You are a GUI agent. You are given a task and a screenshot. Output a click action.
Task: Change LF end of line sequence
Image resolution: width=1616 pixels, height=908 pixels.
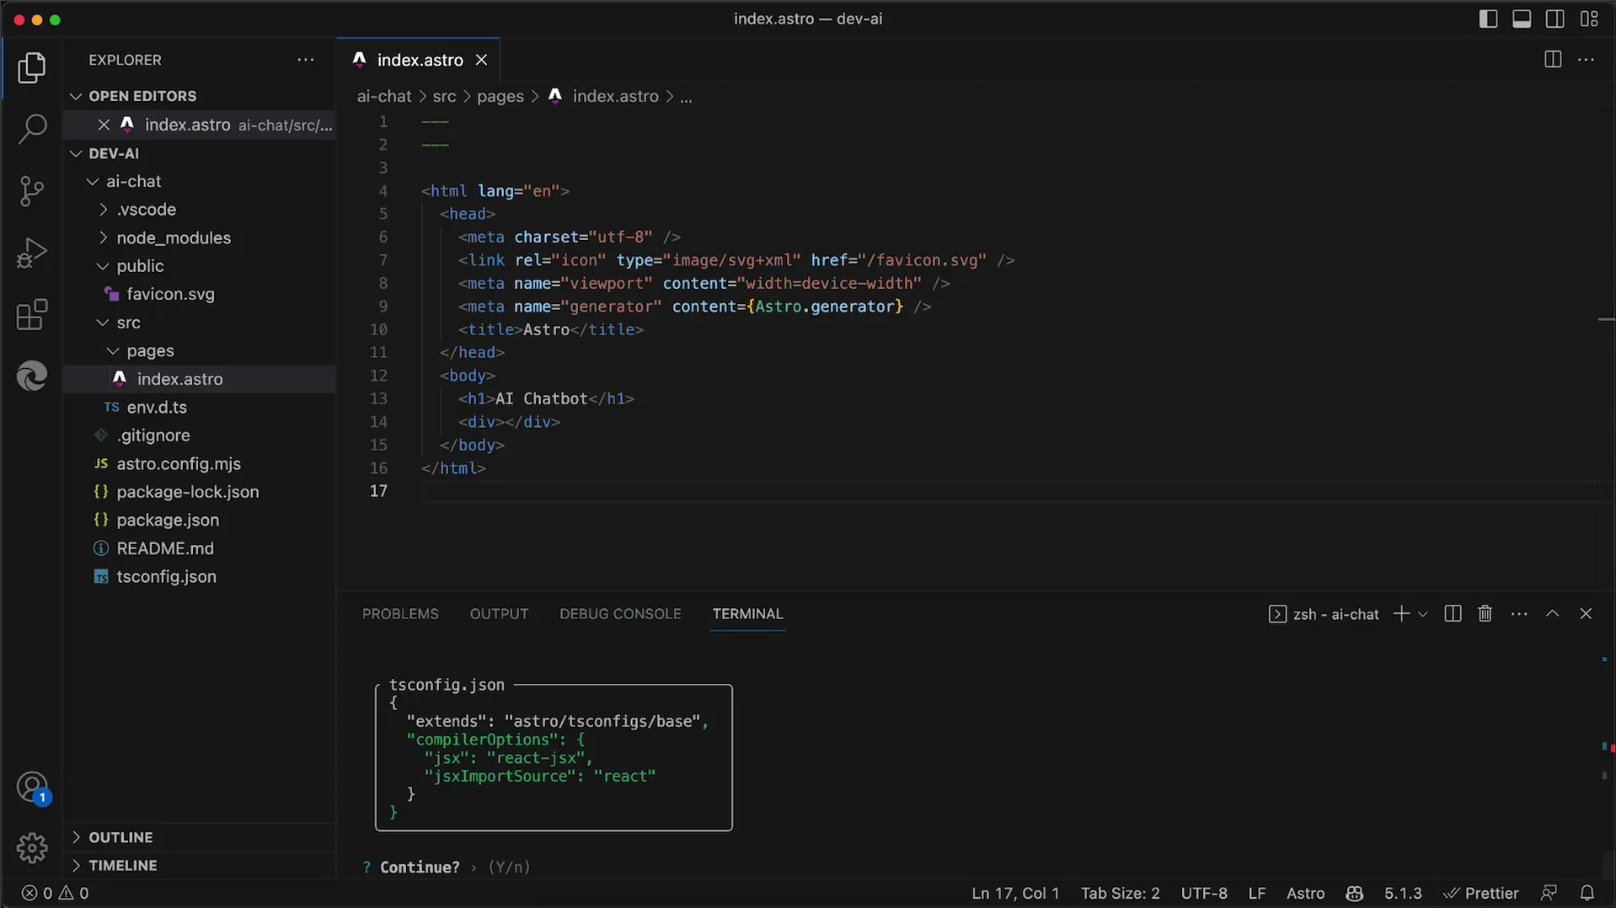[x=1257, y=893]
